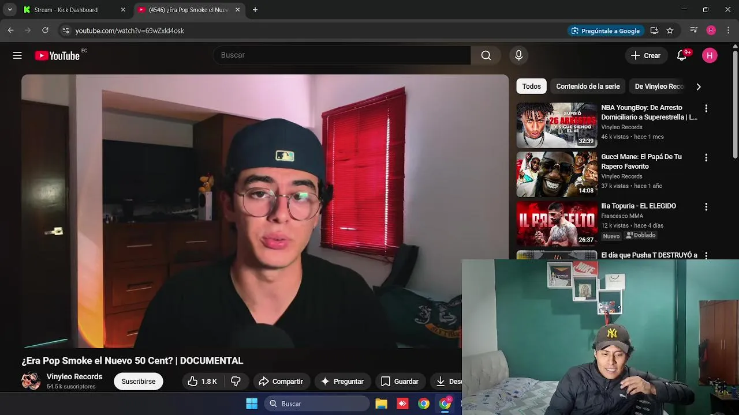Open Chrome media controls icon
Screen dimensions: 739x415
[694, 31]
